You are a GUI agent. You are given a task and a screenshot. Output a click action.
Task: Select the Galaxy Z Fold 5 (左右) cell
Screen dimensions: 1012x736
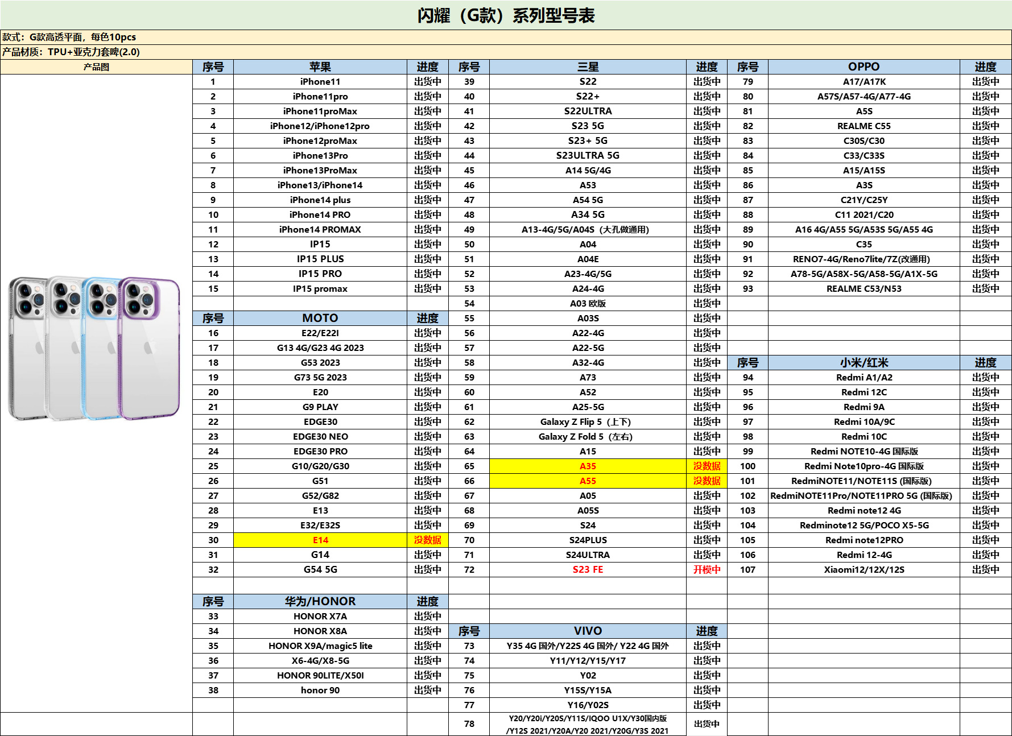(588, 437)
